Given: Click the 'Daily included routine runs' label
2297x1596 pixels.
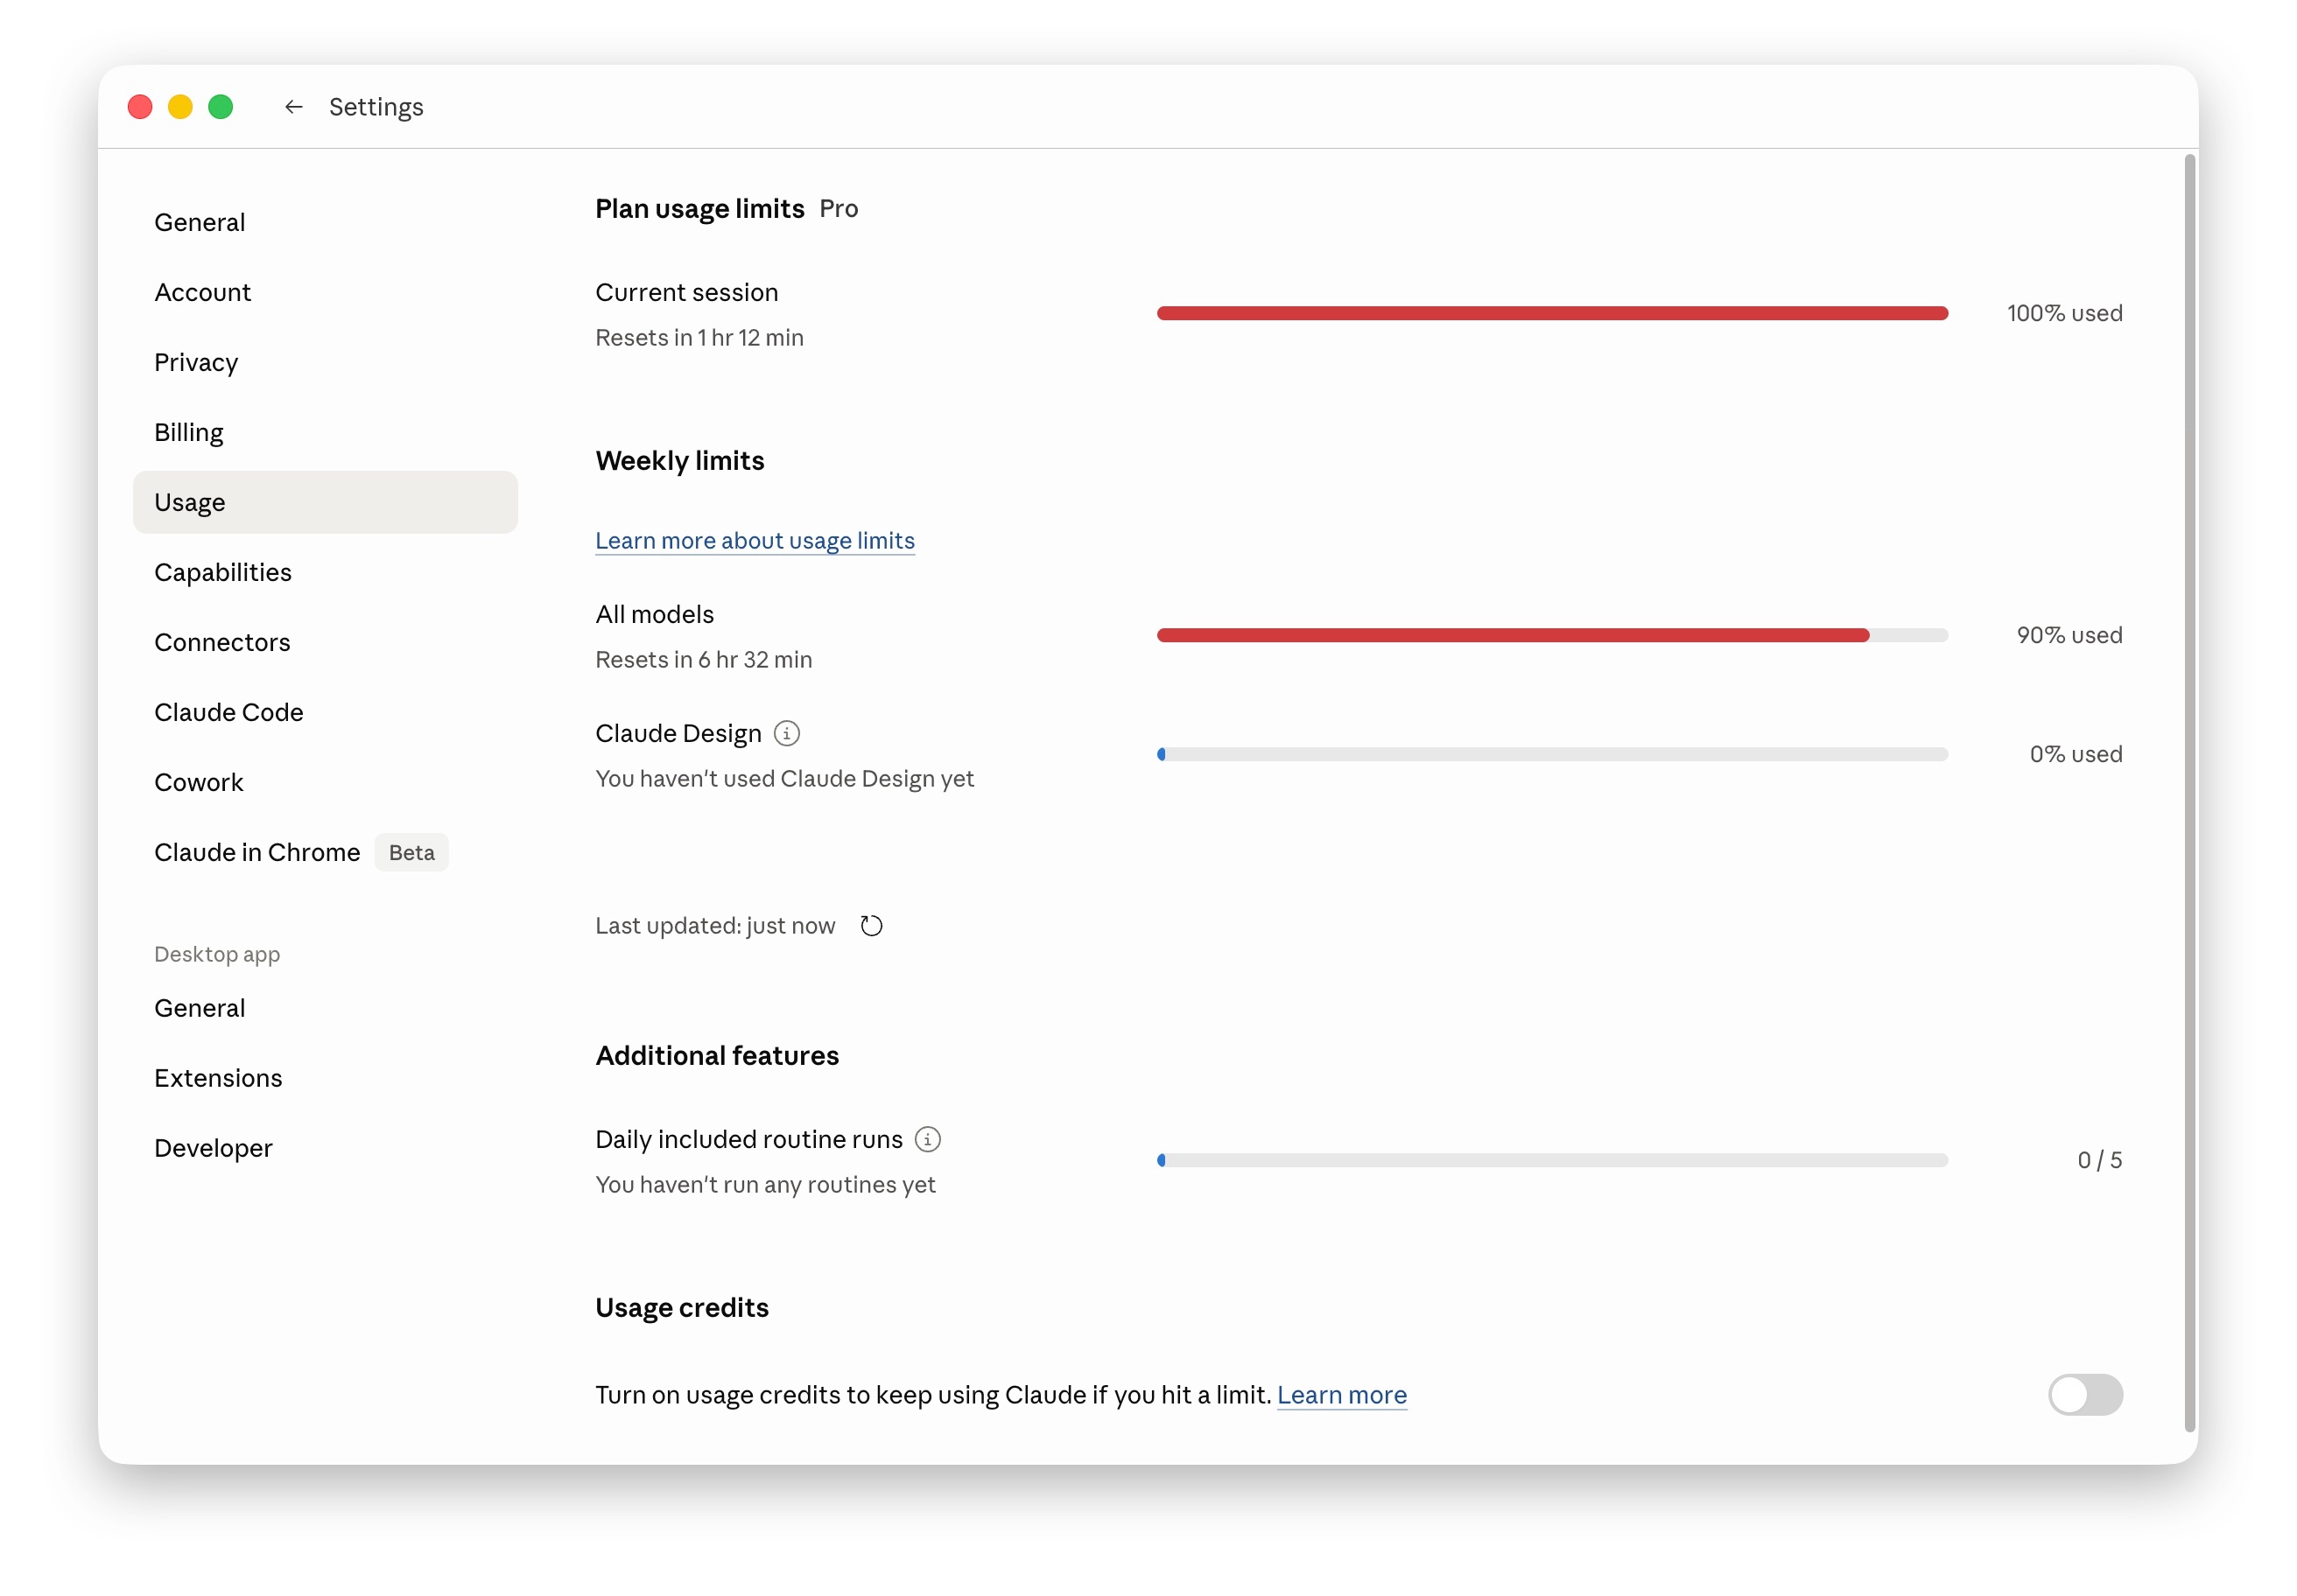Looking at the screenshot, I should point(748,1140).
